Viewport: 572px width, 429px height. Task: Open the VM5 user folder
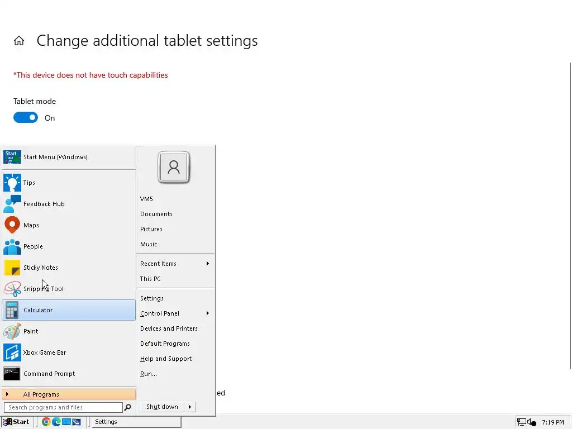(x=146, y=199)
